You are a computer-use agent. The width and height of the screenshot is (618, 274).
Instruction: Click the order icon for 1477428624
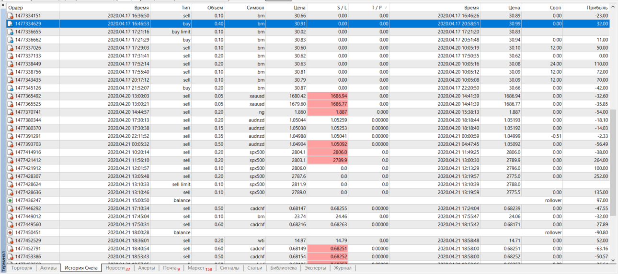pos(10,184)
